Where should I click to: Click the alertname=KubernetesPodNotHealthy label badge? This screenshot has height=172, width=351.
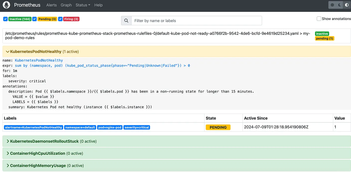point(33,127)
